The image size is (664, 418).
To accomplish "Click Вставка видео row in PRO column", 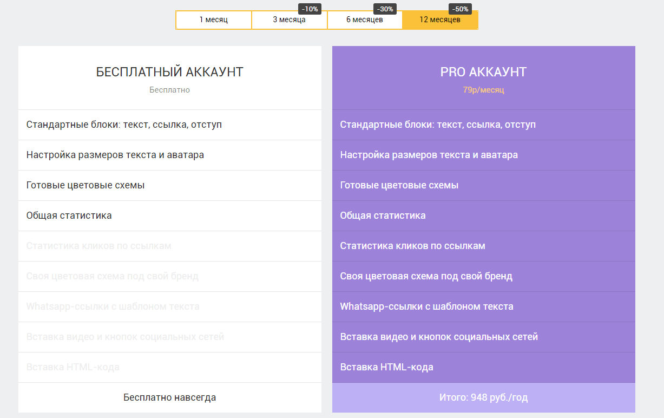I will pos(439,337).
